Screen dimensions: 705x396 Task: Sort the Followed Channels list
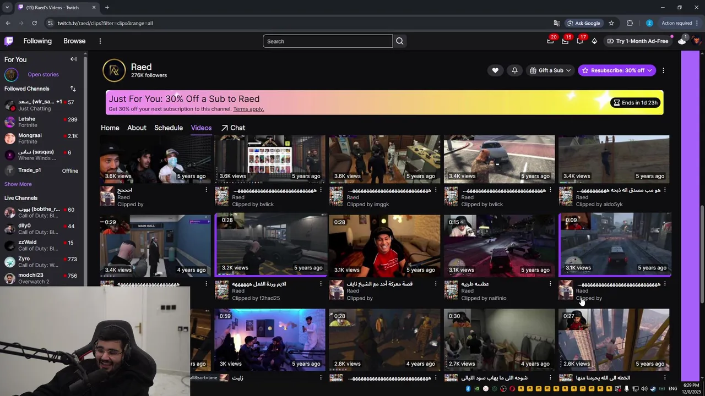[73, 89]
